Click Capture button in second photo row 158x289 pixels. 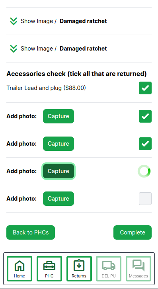[59, 144]
